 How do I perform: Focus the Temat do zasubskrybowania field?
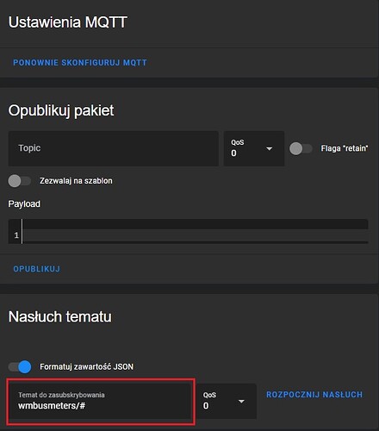pos(101,401)
